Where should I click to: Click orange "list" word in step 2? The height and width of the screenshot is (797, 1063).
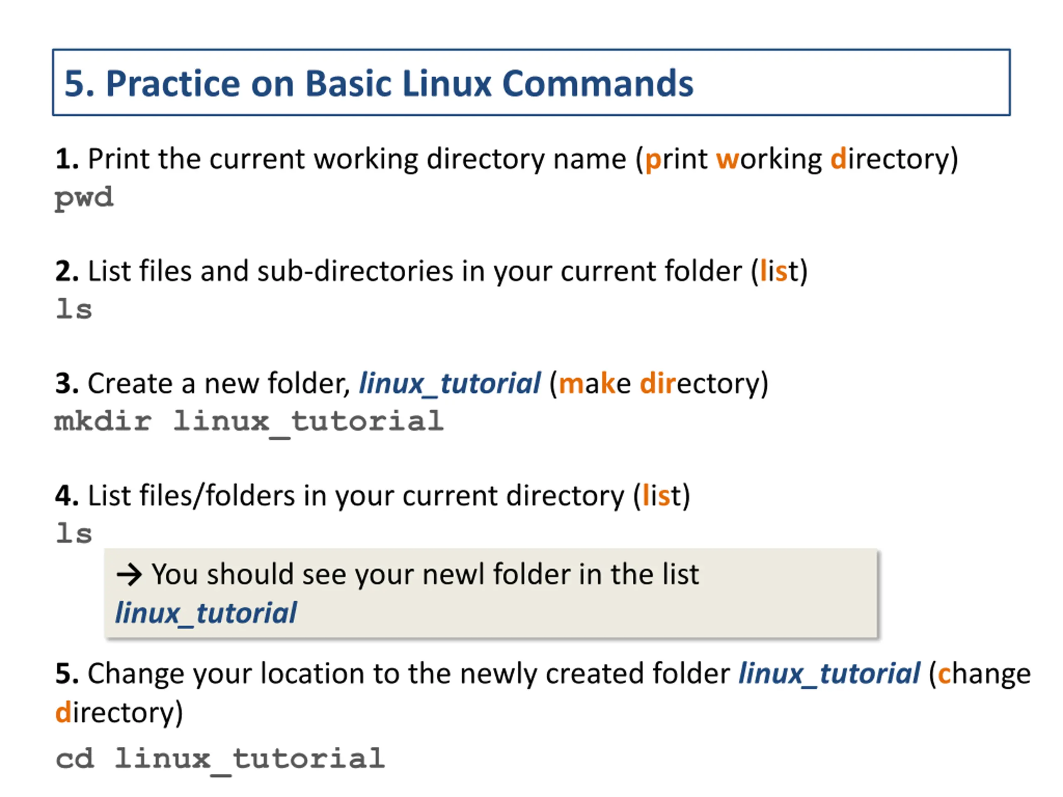[x=779, y=271]
